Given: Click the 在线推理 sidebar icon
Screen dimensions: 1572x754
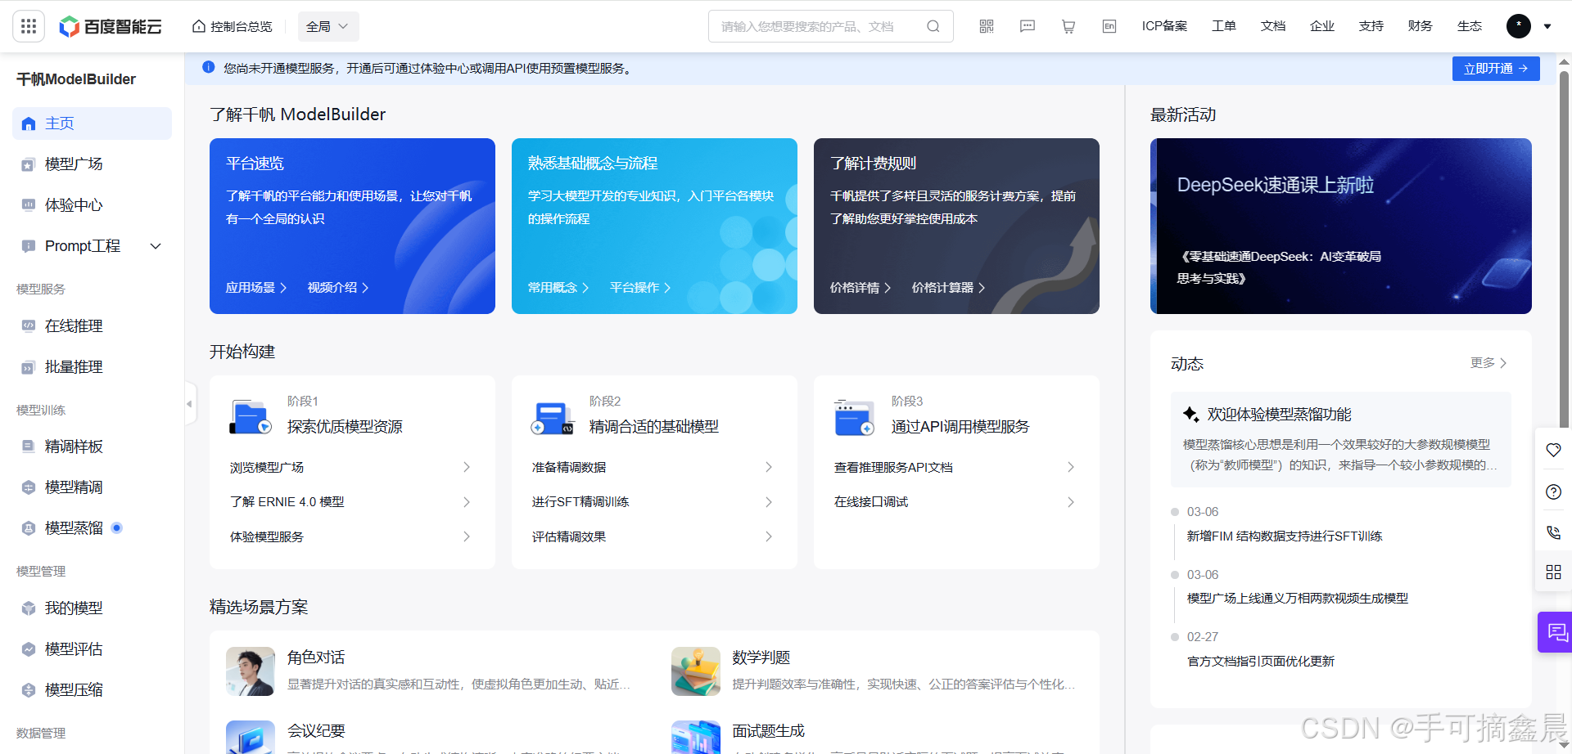Looking at the screenshot, I should pos(29,326).
